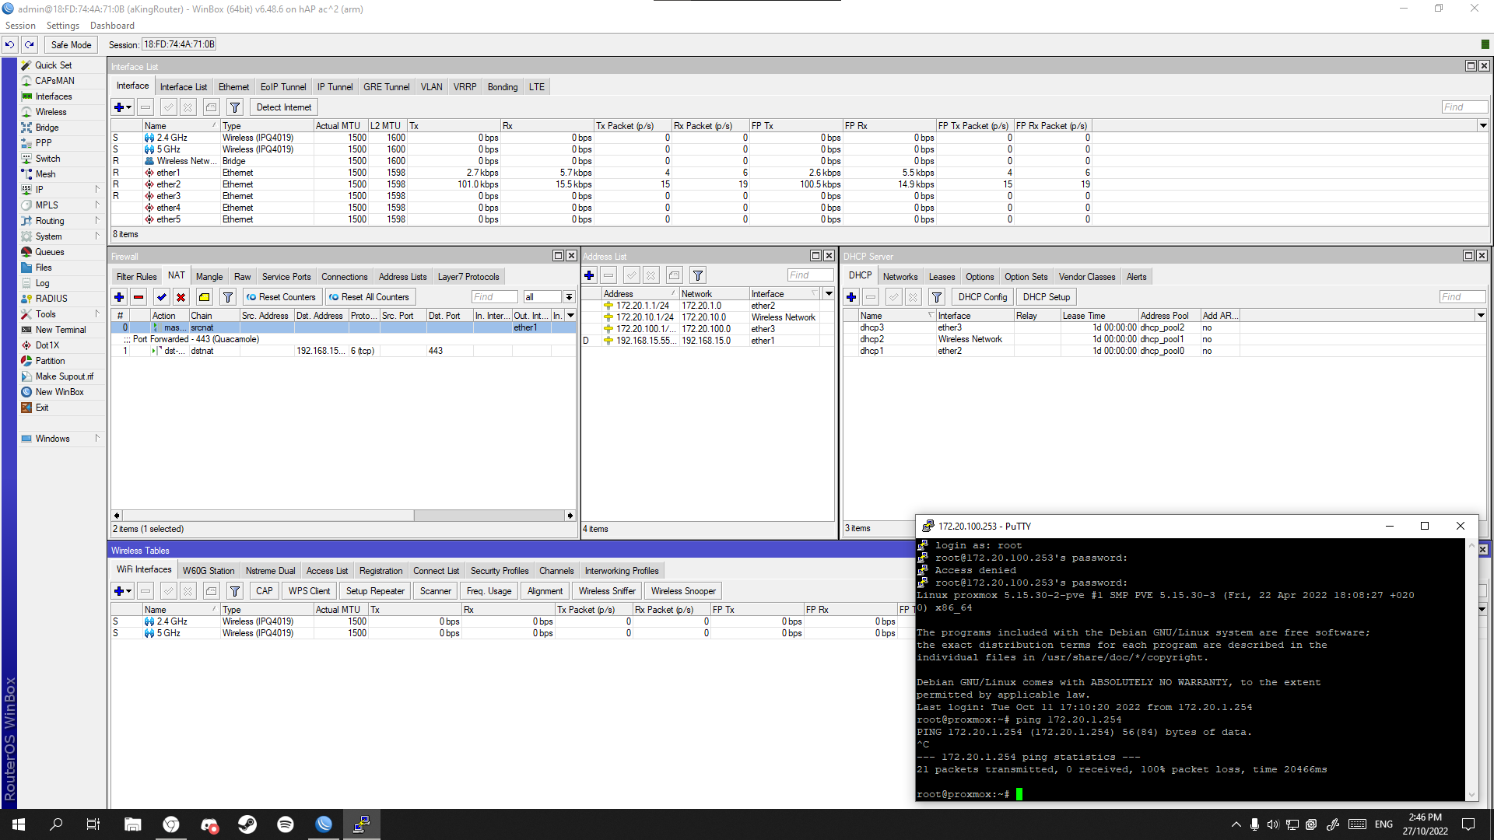
Task: Open the filter icon in Interface List toolbar
Action: [235, 107]
